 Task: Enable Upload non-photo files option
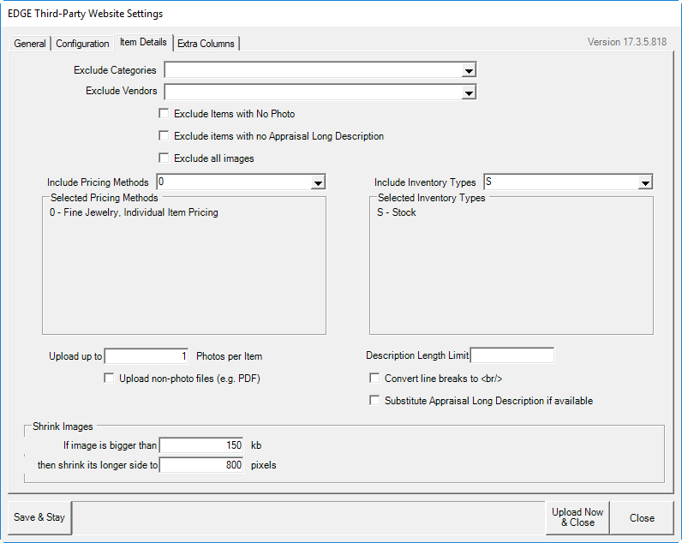click(110, 379)
